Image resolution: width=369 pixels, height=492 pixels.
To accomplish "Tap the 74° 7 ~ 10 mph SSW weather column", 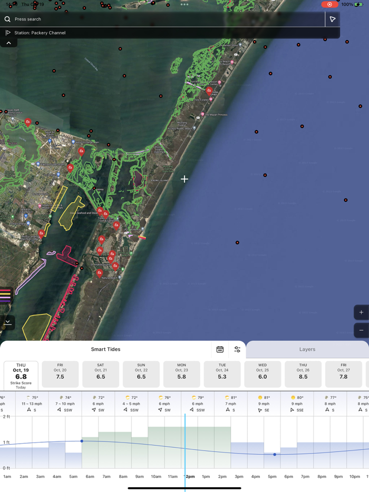I will [x=65, y=404].
